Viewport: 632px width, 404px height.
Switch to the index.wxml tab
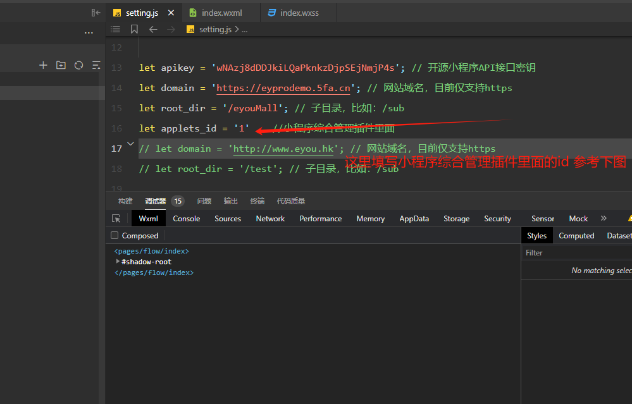[221, 13]
